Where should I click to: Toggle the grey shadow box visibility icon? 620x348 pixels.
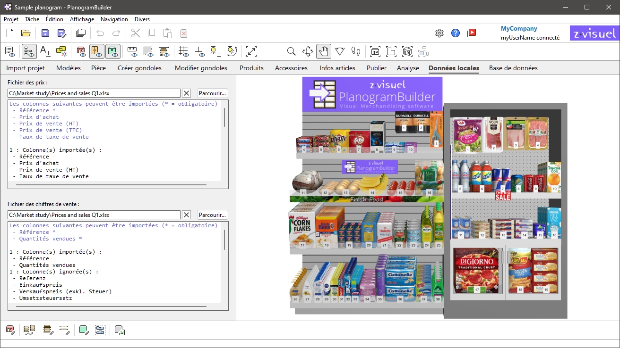coord(148,51)
